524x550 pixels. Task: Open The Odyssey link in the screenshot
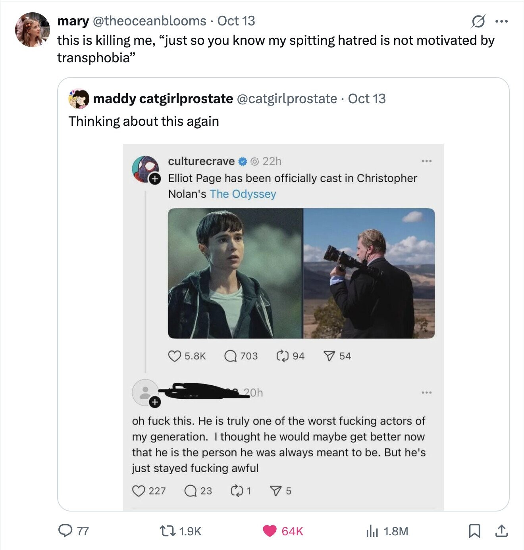point(243,194)
